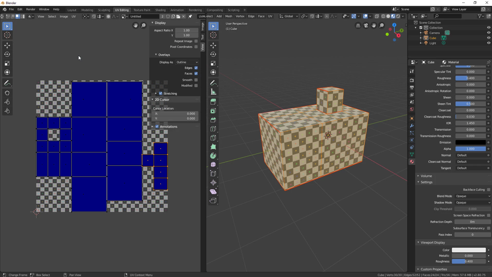Viewport: 492px width, 277px height.
Task: Open the 3D viewport Vertex menu
Action: click(x=240, y=16)
